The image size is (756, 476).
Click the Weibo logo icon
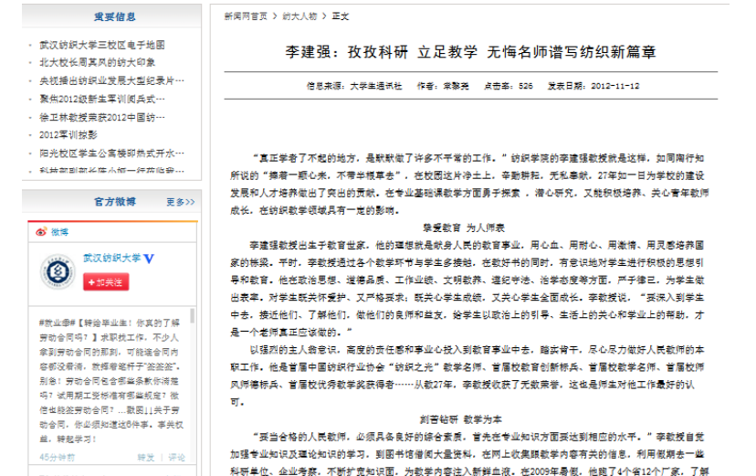pyautogui.click(x=42, y=232)
